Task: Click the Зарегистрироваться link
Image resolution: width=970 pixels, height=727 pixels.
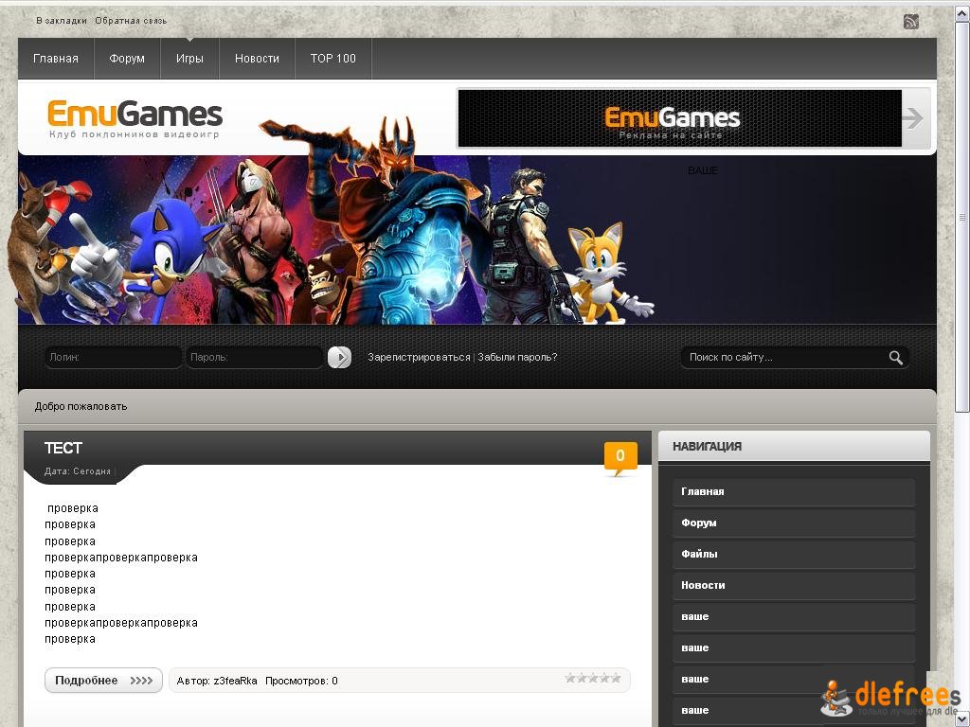Action: click(x=419, y=357)
